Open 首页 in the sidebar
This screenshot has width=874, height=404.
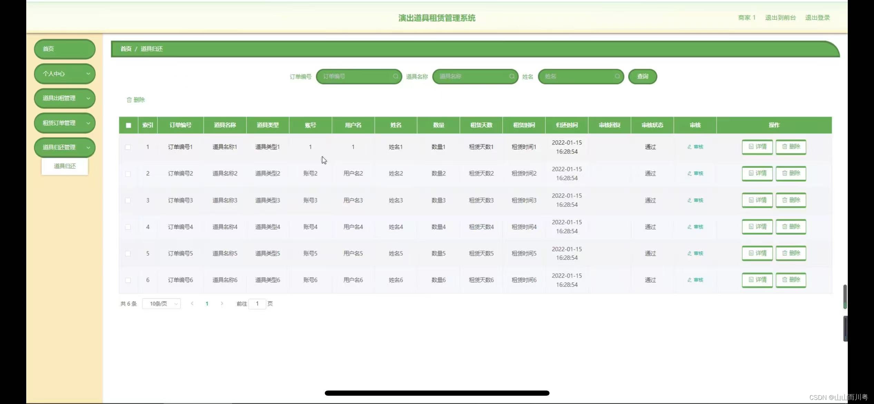[65, 49]
